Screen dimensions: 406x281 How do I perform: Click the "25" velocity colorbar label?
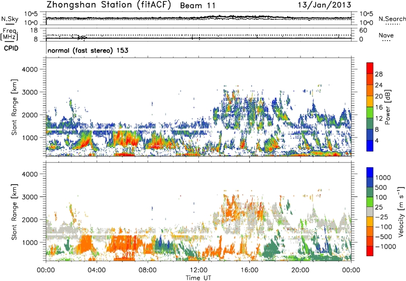coord(379,207)
